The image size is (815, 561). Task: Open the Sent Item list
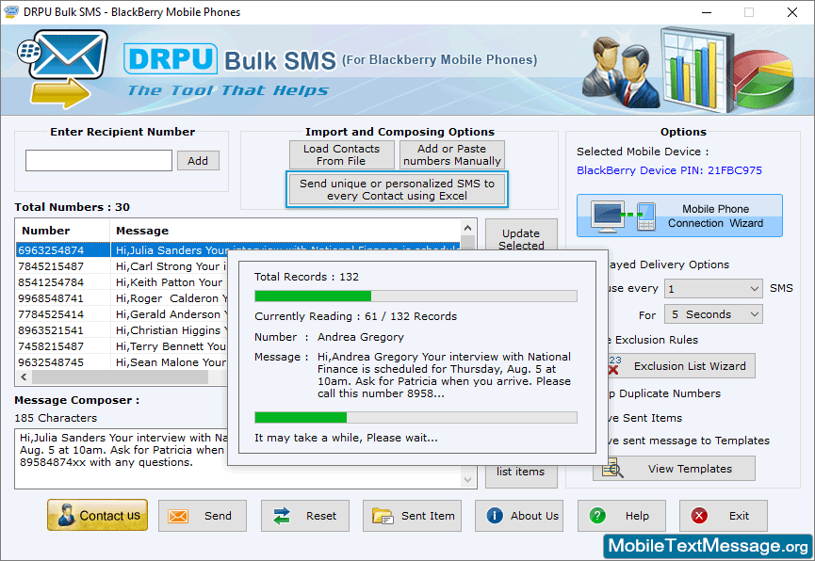(x=412, y=516)
